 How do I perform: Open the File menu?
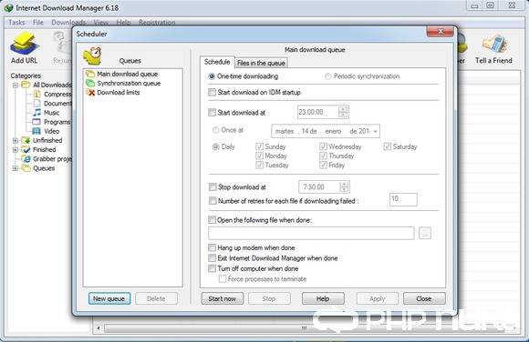[x=38, y=23]
